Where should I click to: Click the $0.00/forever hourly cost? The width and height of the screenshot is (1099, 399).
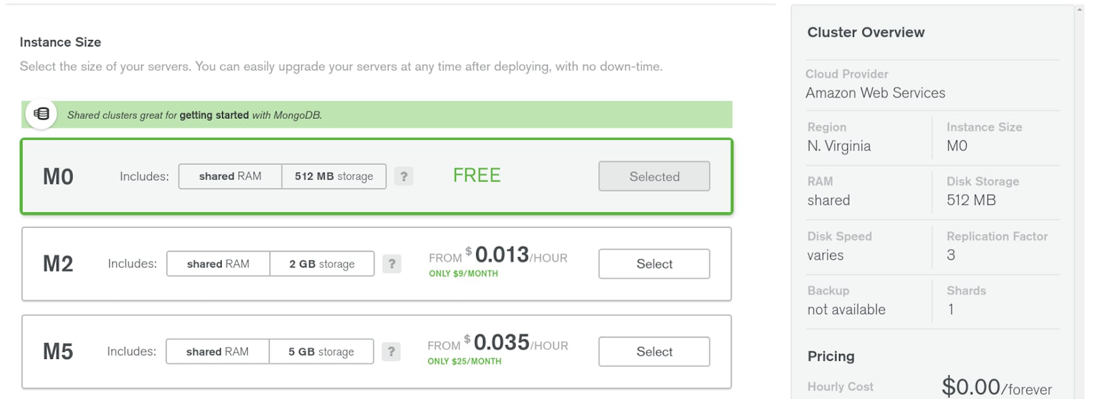tap(997, 388)
